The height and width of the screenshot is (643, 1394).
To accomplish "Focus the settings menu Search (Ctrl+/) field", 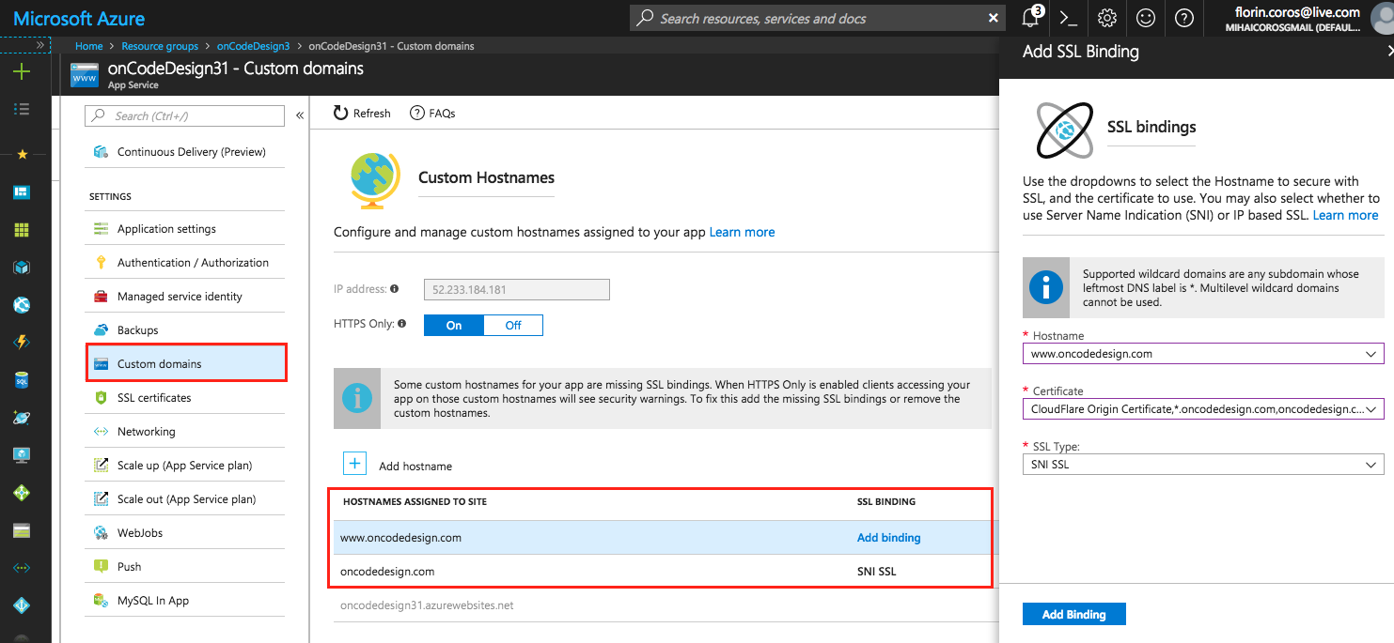I will pyautogui.click(x=185, y=115).
